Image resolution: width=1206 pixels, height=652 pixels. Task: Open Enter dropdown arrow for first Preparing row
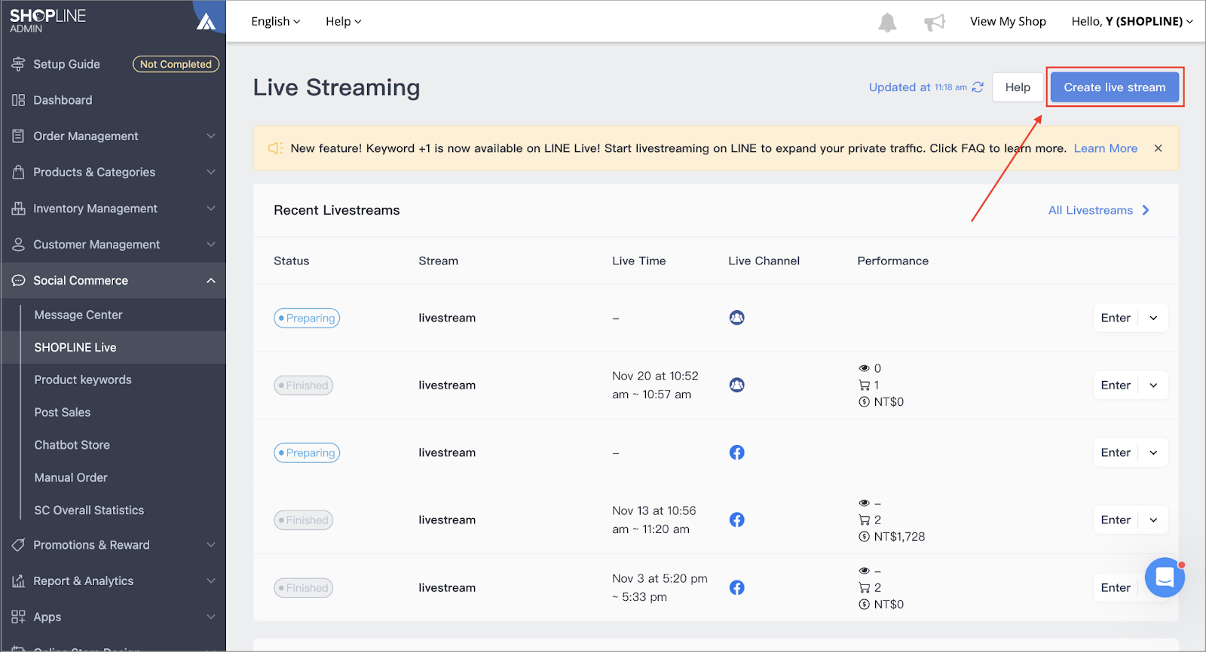pyautogui.click(x=1153, y=318)
